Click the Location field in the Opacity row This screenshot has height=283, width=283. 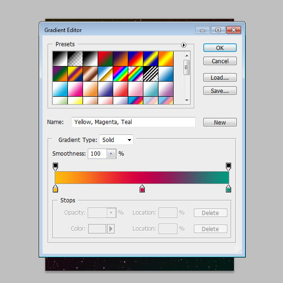[168, 213]
